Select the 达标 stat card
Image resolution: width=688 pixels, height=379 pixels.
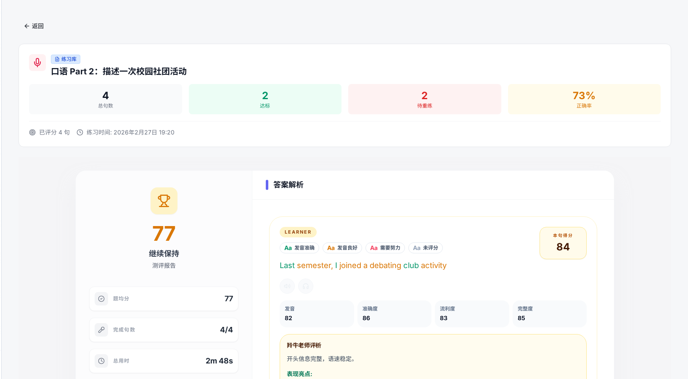[265, 99]
